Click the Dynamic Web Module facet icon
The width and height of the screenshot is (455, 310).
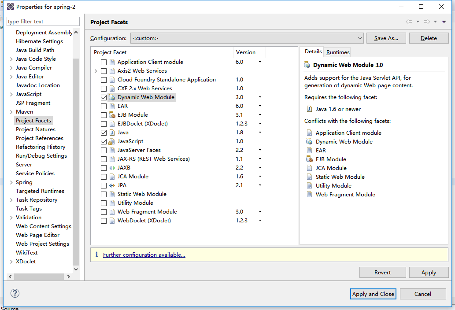112,97
